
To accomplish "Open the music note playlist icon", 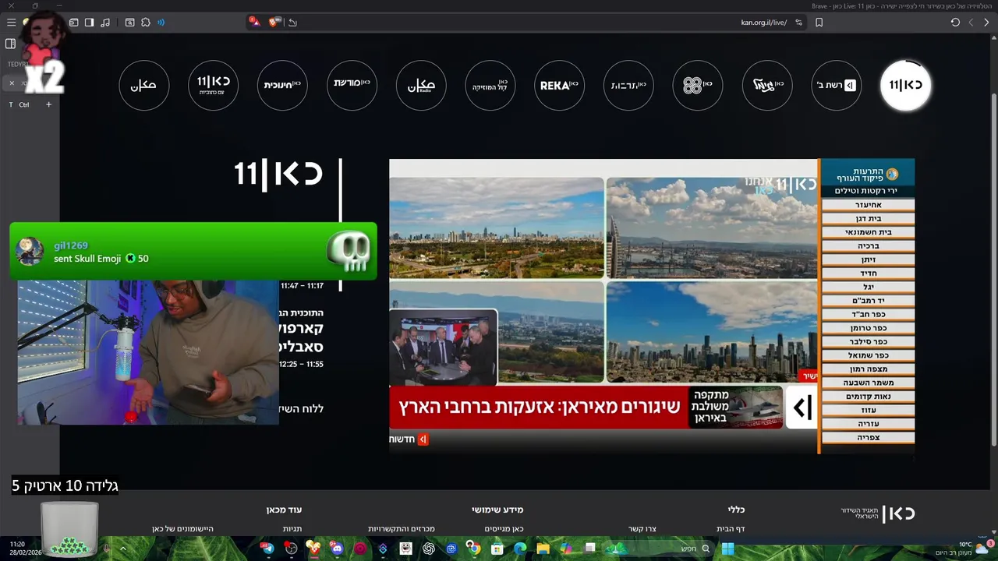I will click(x=105, y=23).
